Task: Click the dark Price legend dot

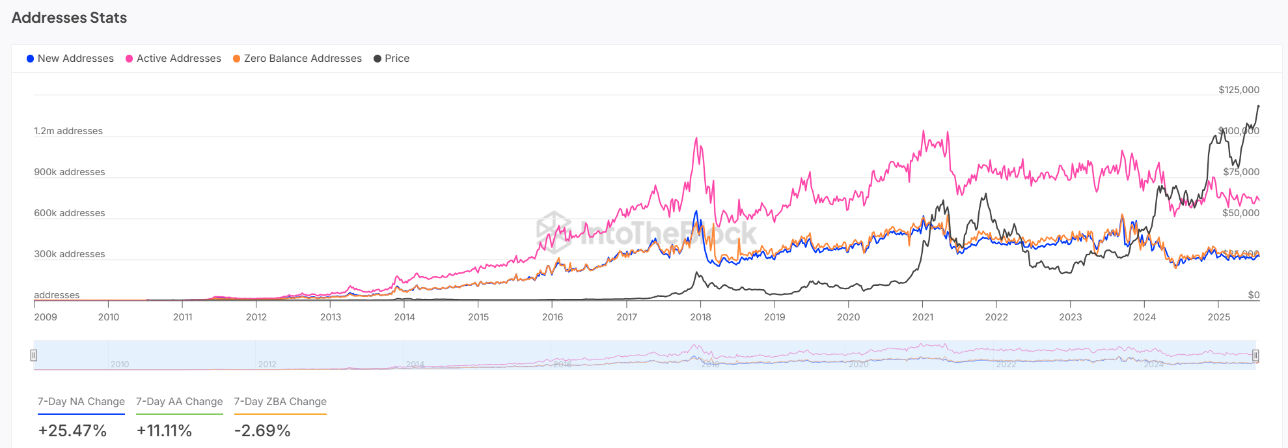Action: [x=377, y=59]
